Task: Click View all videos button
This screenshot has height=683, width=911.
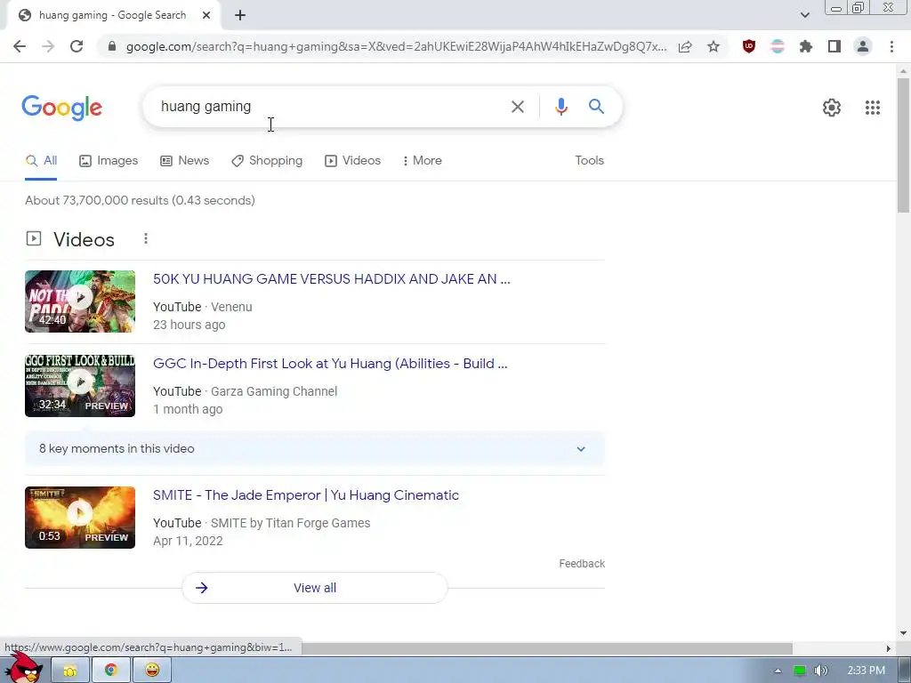Action: pyautogui.click(x=315, y=588)
